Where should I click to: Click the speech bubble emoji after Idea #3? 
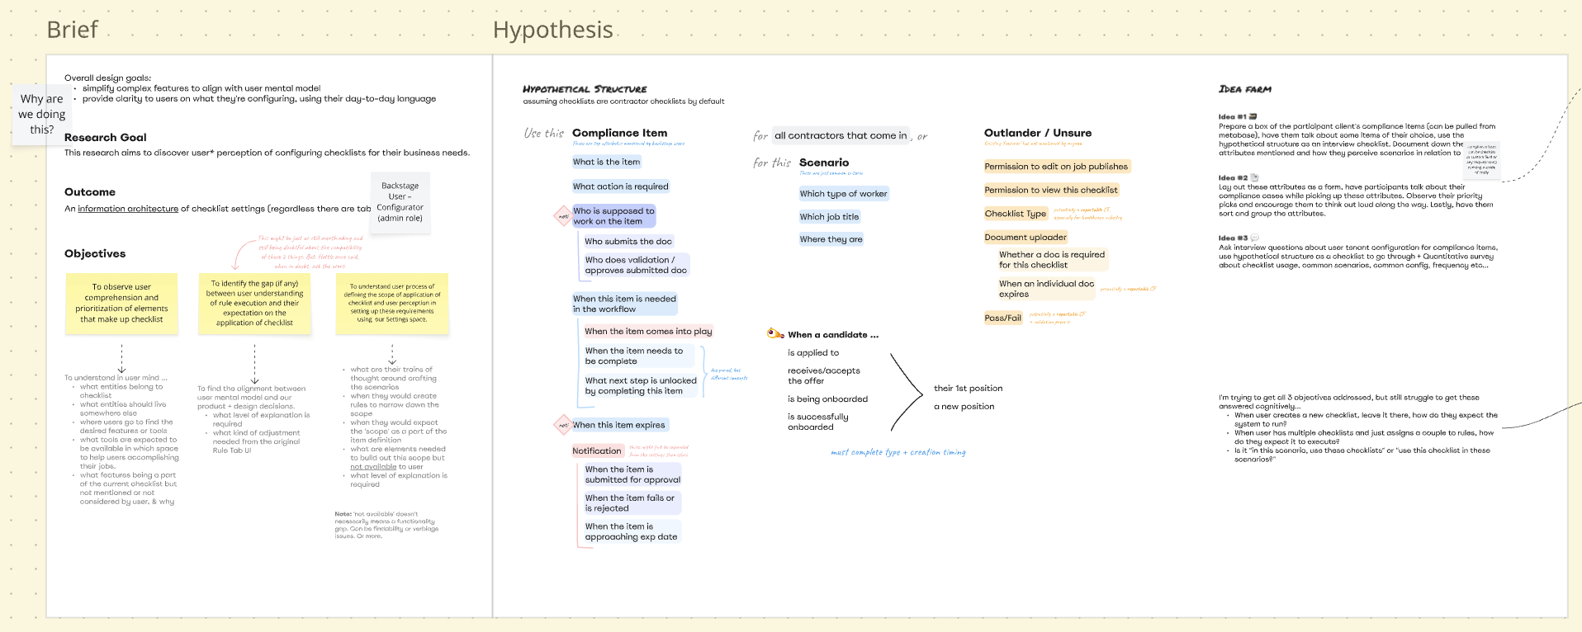pos(1254,238)
